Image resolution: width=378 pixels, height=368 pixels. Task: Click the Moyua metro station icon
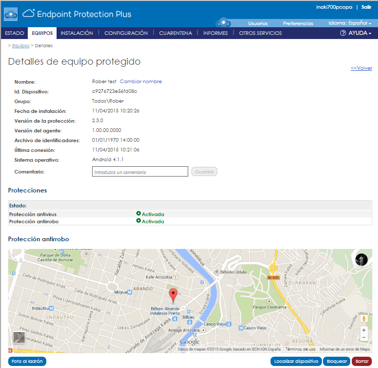[x=130, y=292]
